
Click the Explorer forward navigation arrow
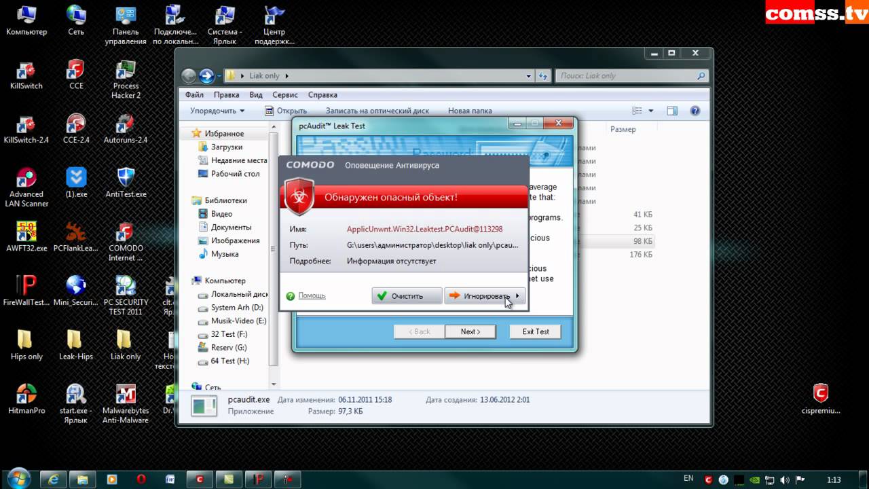[x=206, y=75]
